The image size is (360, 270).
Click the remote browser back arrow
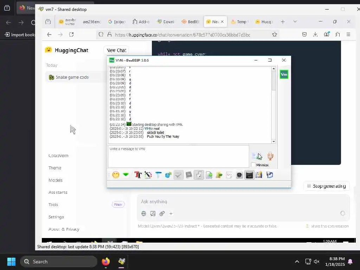49,34
